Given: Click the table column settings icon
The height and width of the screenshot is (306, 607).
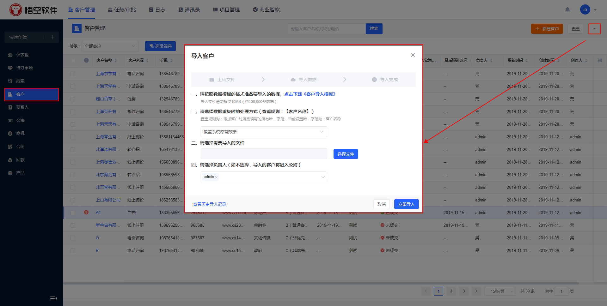Looking at the screenshot, I should tap(600, 60).
